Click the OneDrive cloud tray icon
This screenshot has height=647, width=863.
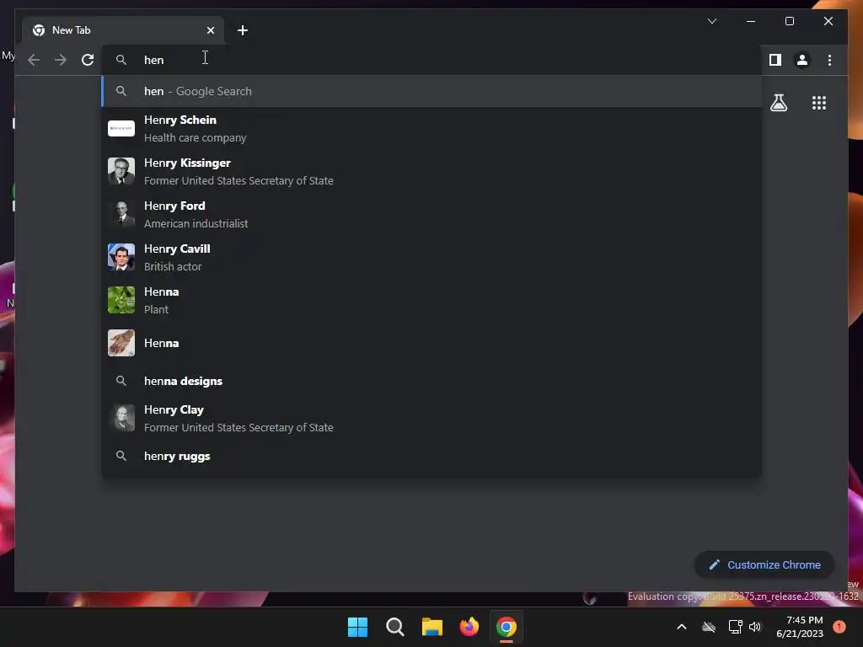709,627
